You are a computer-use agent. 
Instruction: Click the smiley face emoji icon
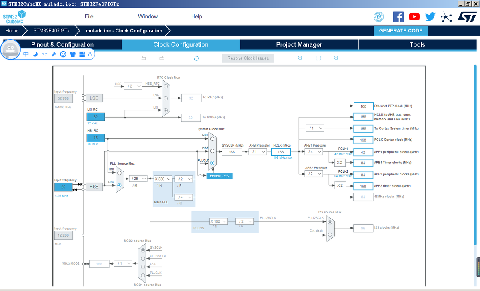63,54
